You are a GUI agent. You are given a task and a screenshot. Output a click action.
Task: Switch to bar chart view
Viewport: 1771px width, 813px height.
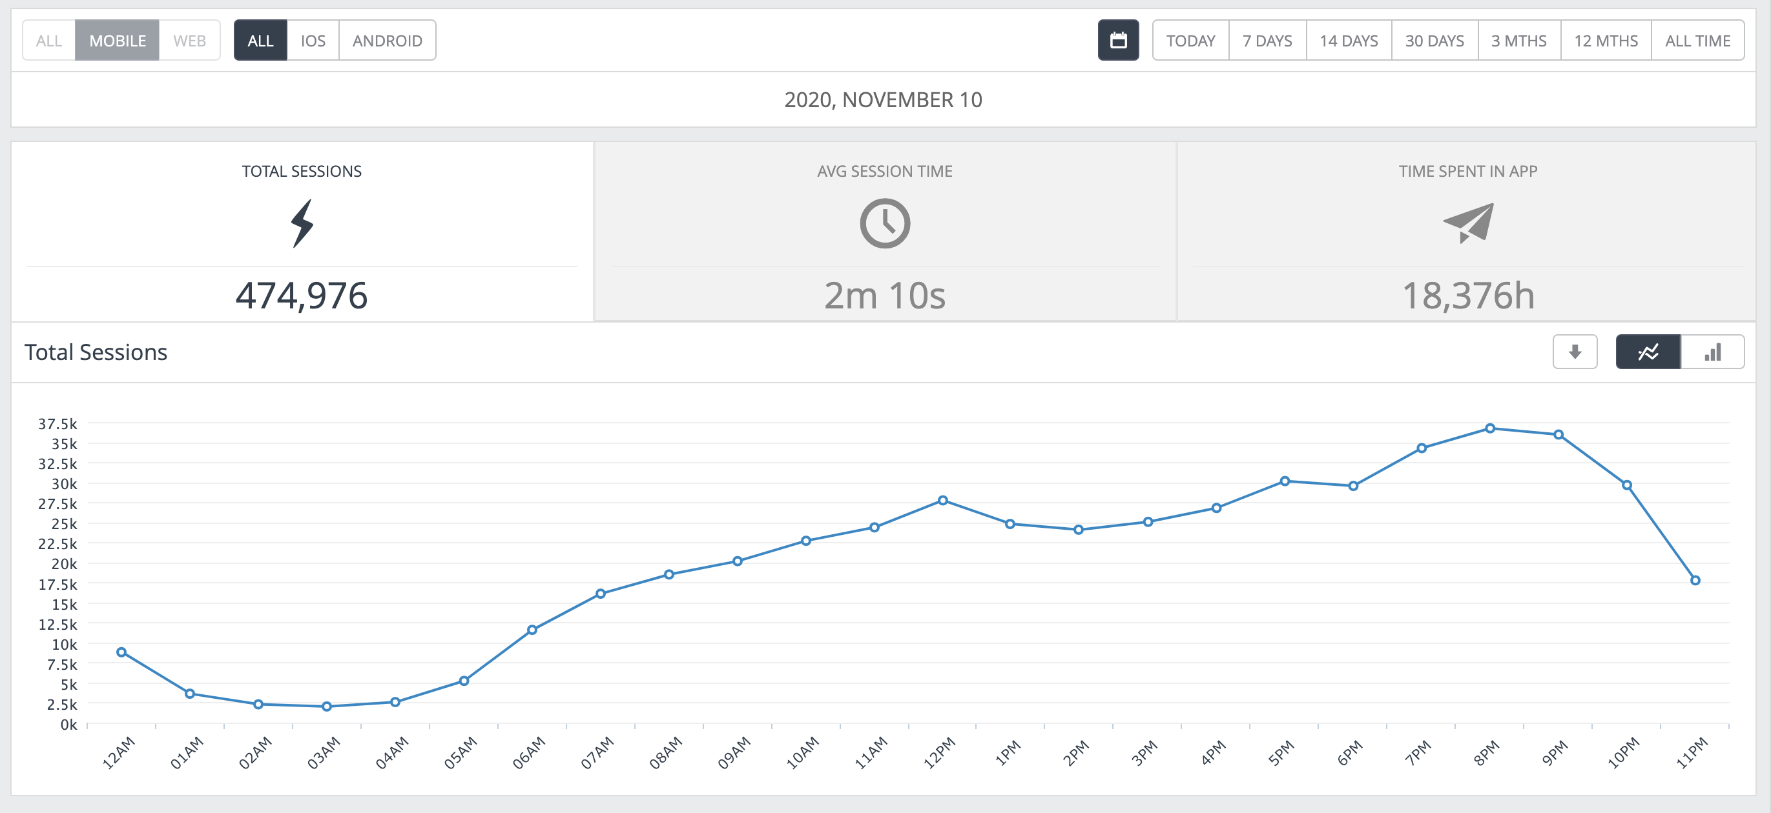(x=1712, y=352)
